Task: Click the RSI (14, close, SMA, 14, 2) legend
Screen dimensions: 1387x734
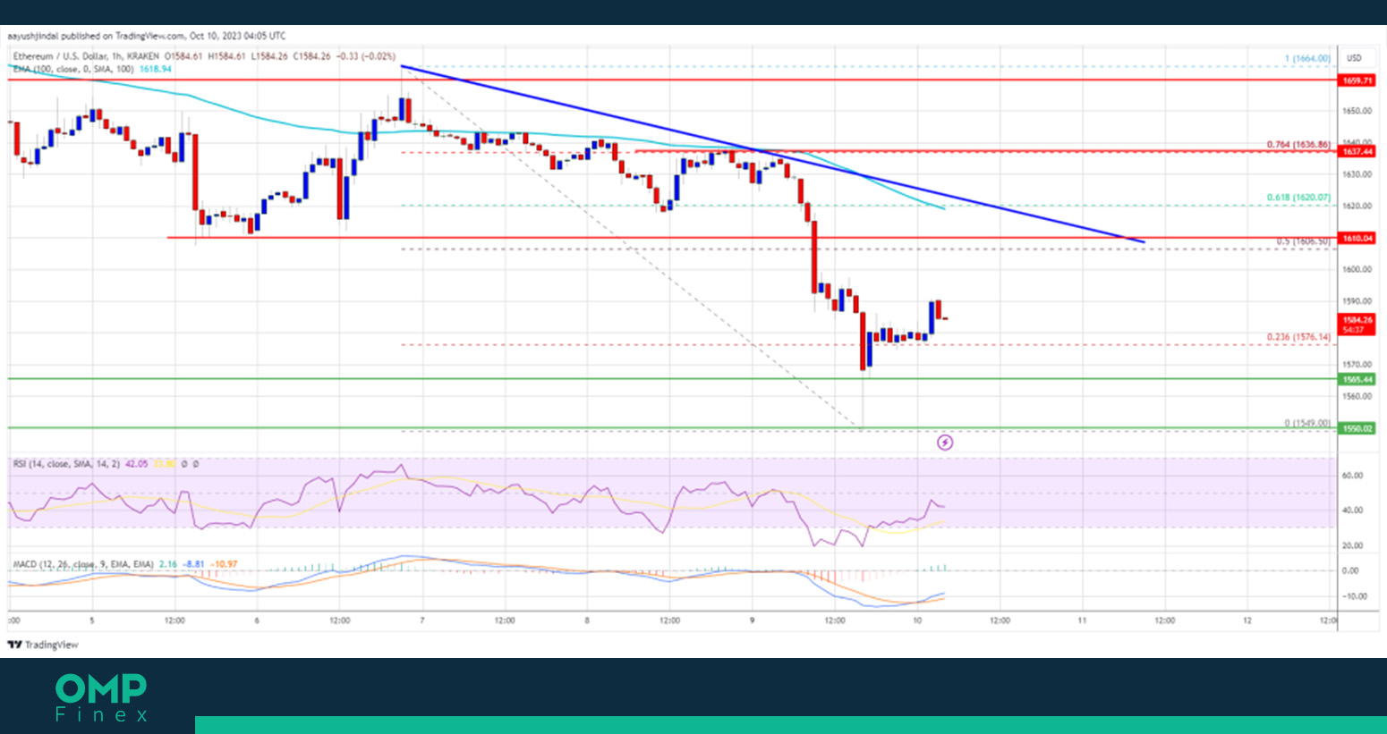Action: 66,464
